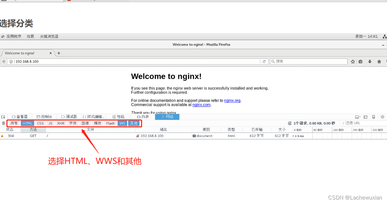Viewport: 387px width, 203px height.
Task: Toggle the CSS request filter
Action: pyautogui.click(x=40, y=123)
